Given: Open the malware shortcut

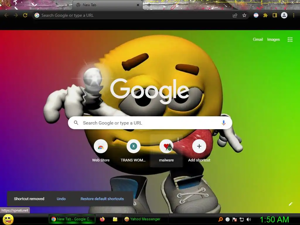Looking at the screenshot, I should click(x=166, y=151).
